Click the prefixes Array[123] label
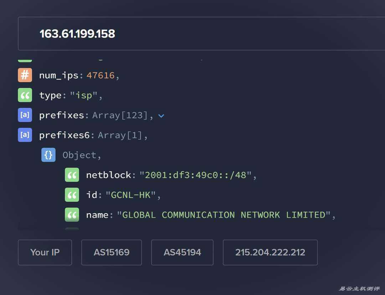The image size is (385, 295). (x=120, y=115)
